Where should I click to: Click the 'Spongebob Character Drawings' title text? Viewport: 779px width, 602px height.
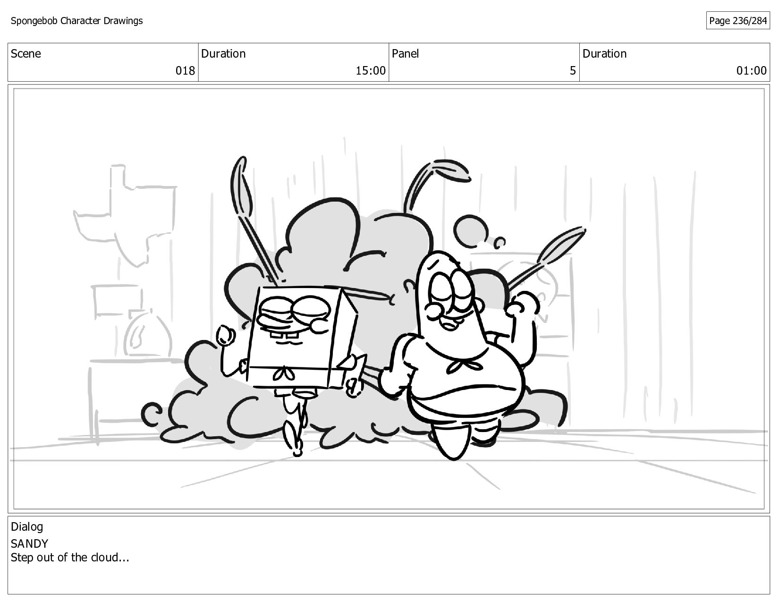tap(76, 21)
